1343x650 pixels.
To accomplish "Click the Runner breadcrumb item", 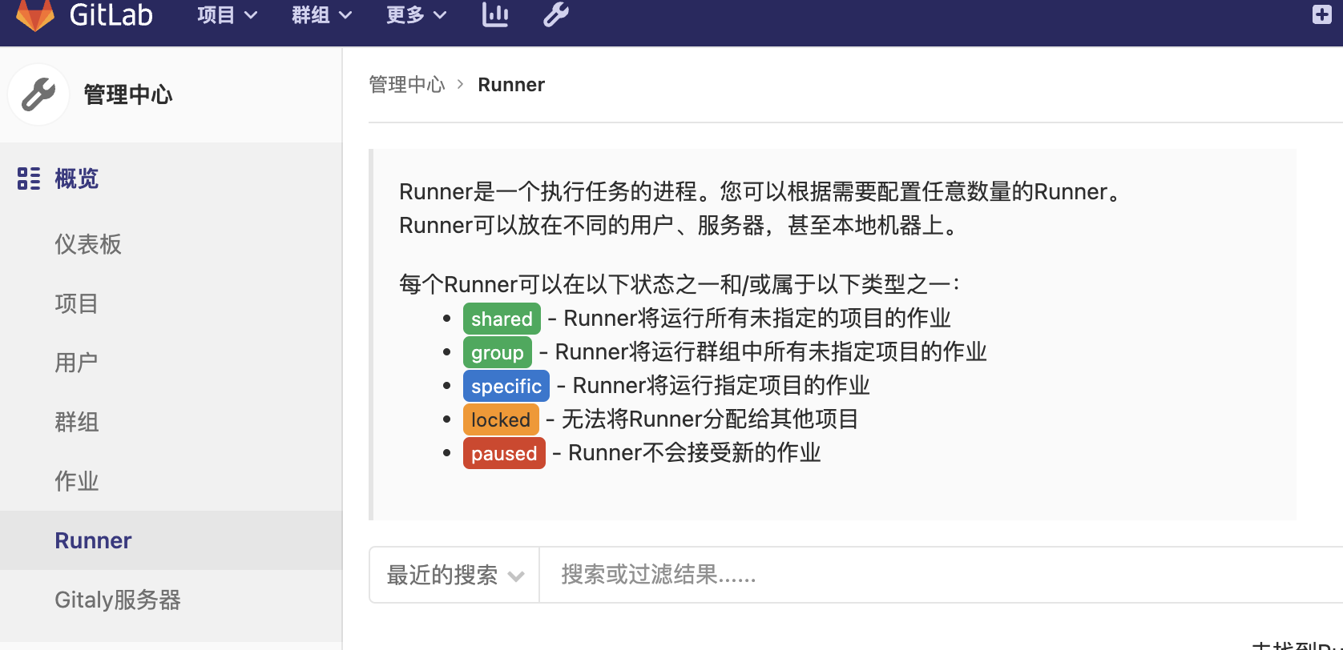I will click(x=511, y=85).
